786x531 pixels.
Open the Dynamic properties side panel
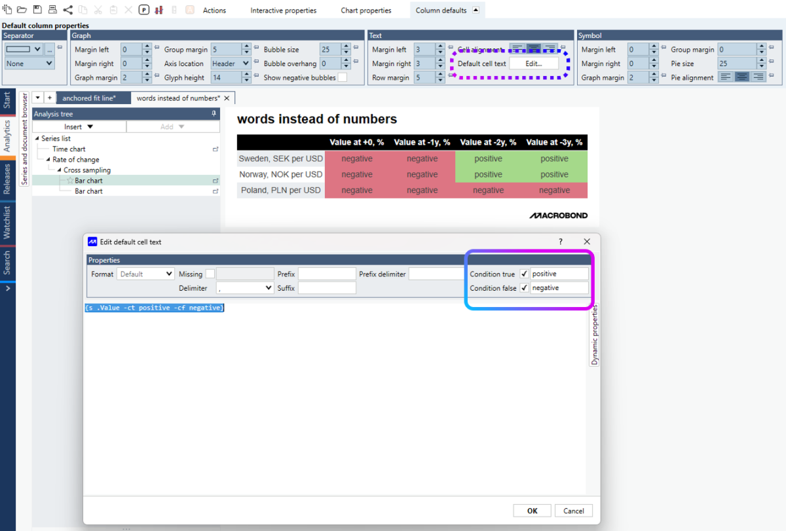[595, 334]
